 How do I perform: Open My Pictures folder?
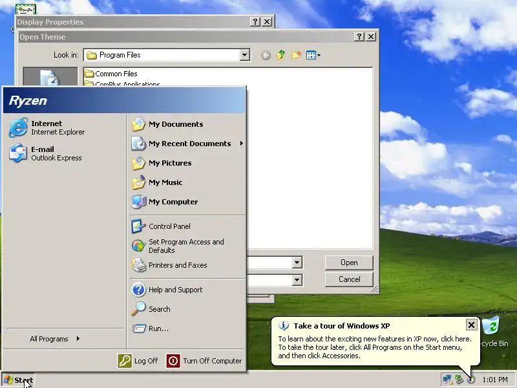click(x=162, y=163)
